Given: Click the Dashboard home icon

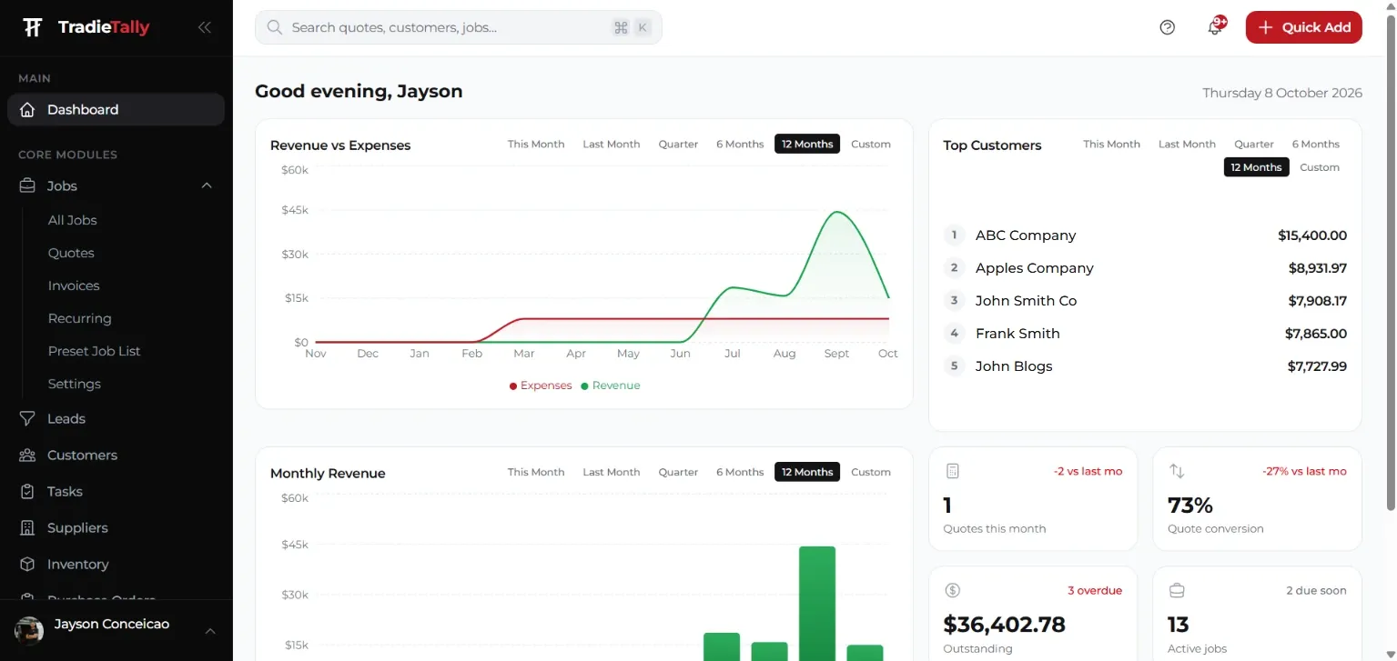Looking at the screenshot, I should (x=28, y=110).
